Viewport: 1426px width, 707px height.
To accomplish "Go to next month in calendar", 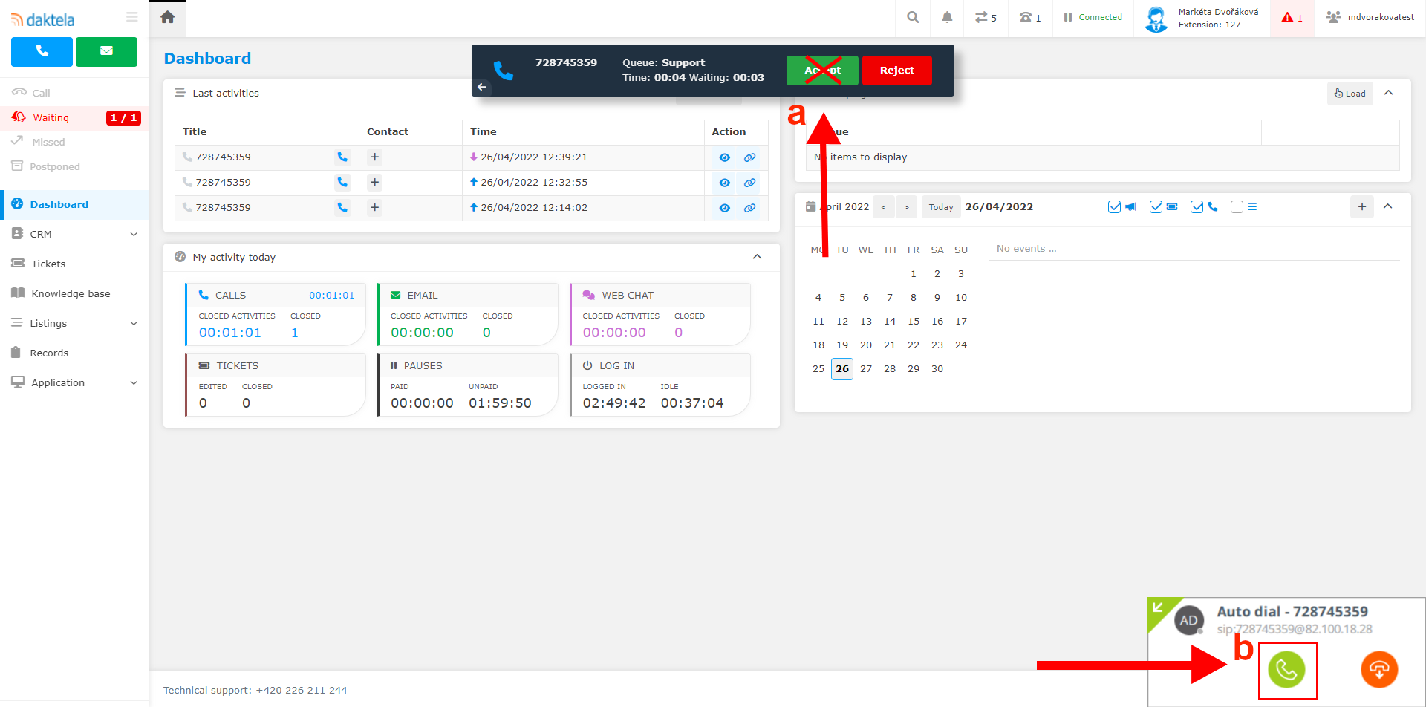I will point(906,207).
